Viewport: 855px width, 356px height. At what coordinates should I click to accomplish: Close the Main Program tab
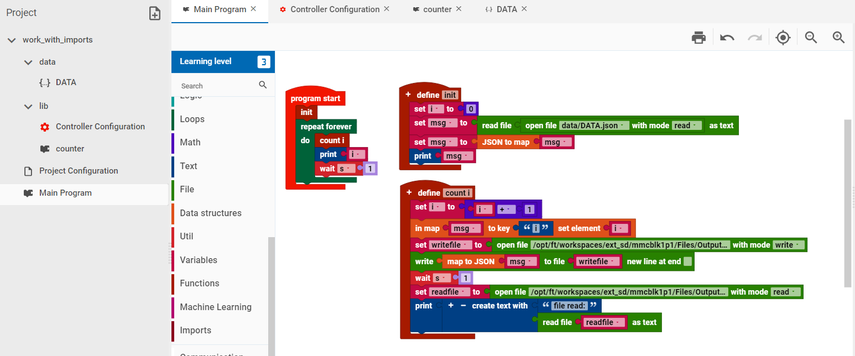253,9
